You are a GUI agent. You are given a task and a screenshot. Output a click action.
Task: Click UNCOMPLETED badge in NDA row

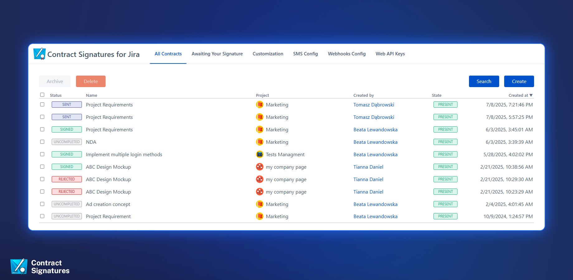[x=67, y=142]
